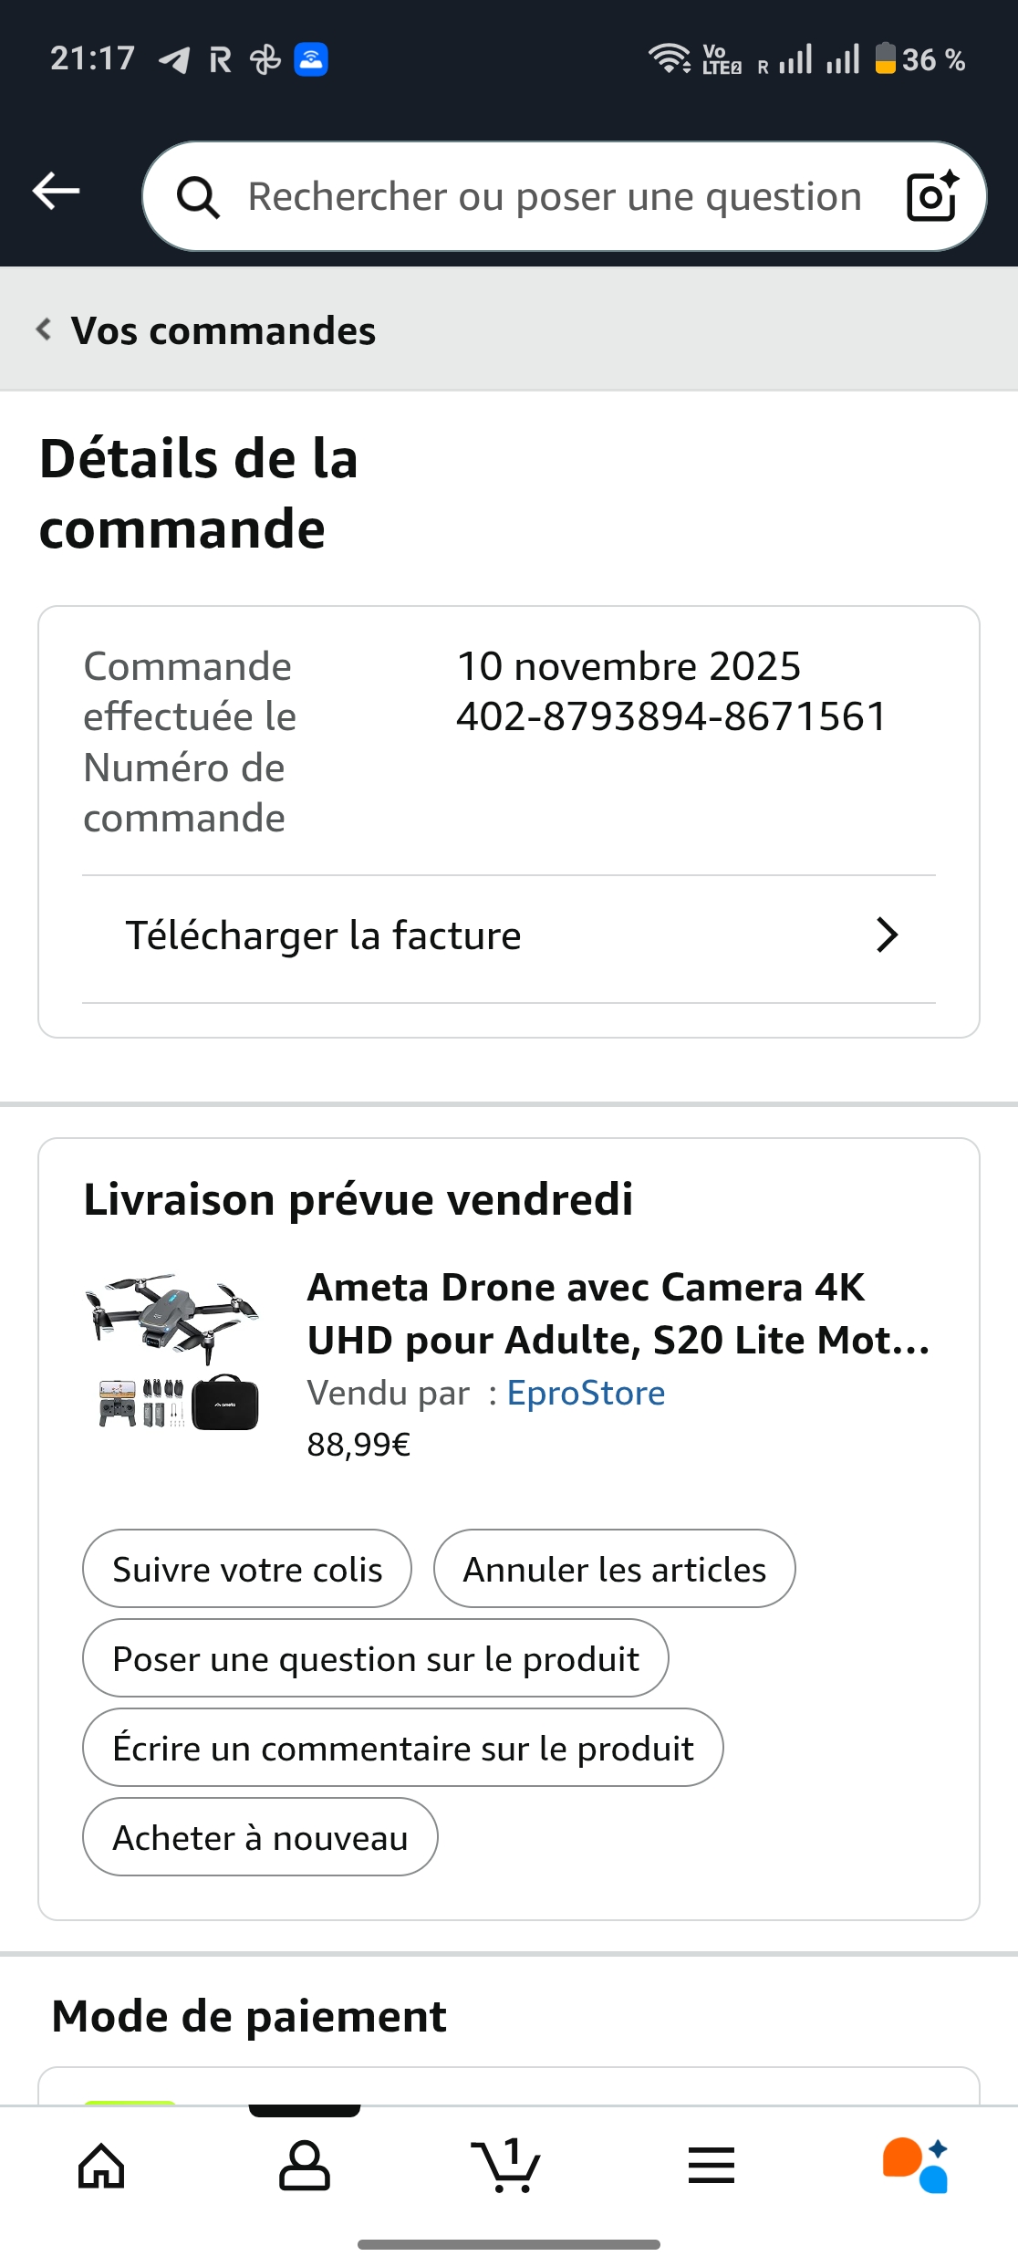
Task: Open the EproStore seller link
Action: (586, 1394)
